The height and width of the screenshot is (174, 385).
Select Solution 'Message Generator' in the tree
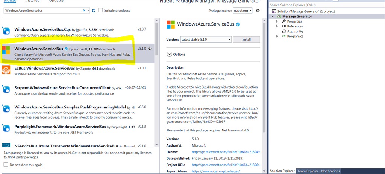pos(306,11)
